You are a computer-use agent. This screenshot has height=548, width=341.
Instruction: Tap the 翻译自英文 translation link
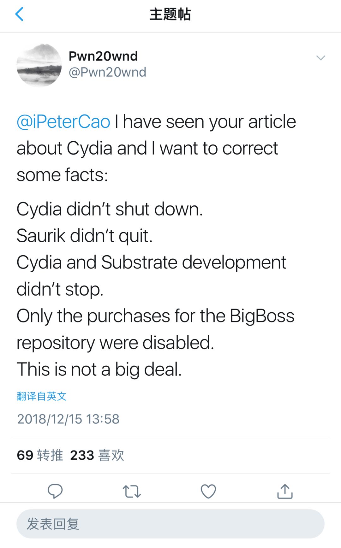pos(42,396)
